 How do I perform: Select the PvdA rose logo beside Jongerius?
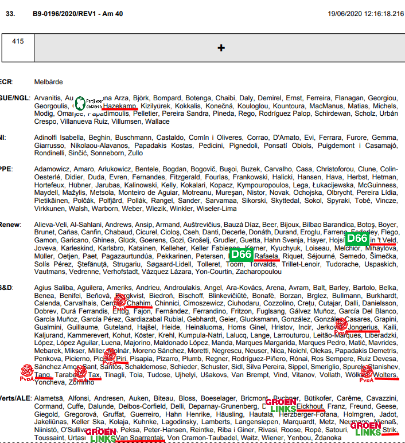click(341, 326)
